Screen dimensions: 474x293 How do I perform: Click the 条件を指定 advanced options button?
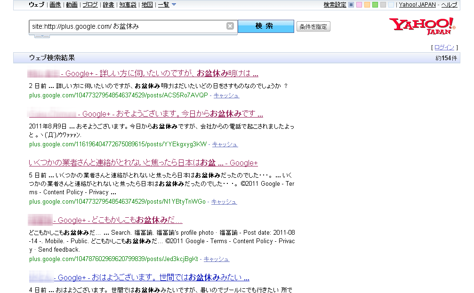[x=313, y=27]
